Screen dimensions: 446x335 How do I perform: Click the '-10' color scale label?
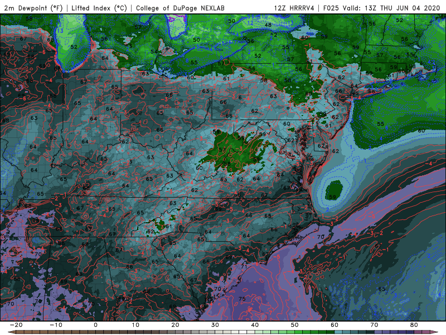click(56, 325)
